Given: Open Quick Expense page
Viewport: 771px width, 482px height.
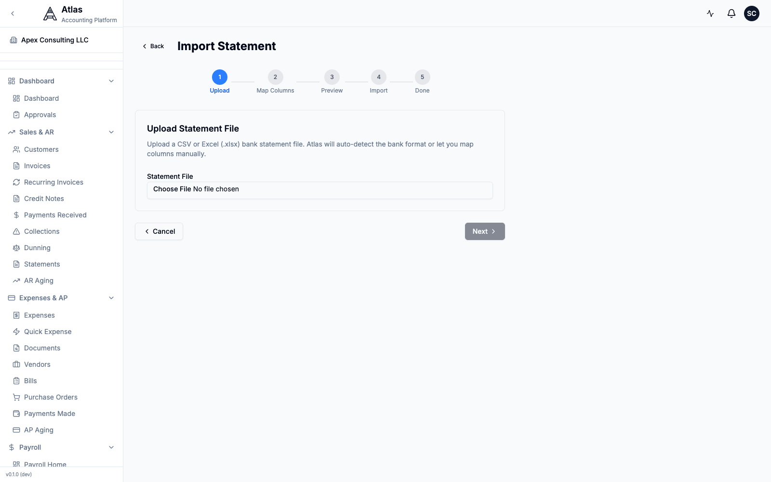Looking at the screenshot, I should tap(62, 332).
